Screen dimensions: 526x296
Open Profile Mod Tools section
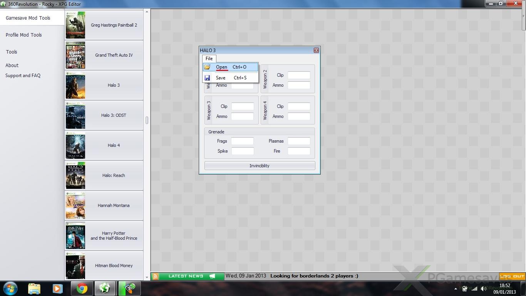coord(24,35)
